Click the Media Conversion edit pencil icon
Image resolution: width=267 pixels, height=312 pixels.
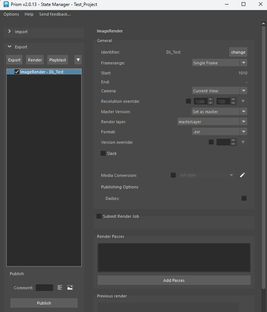point(242,175)
